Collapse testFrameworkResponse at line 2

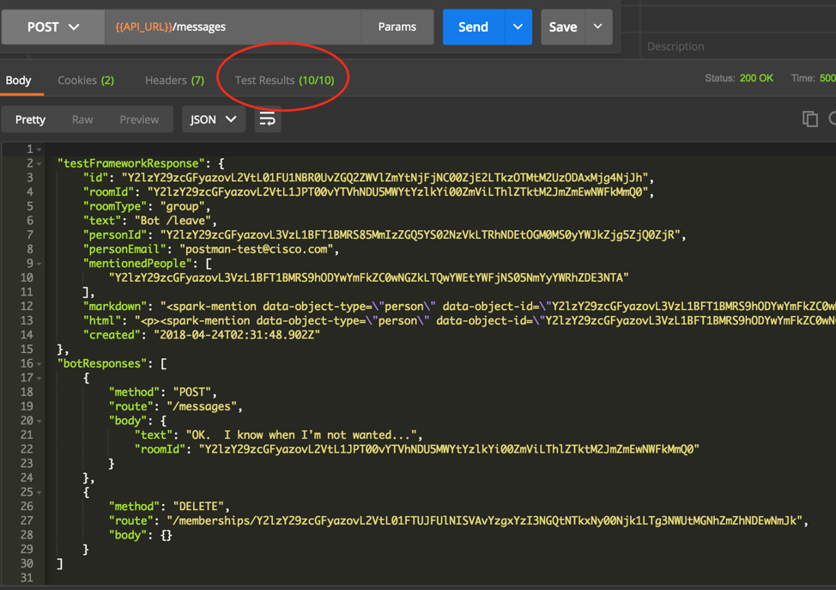[39, 164]
